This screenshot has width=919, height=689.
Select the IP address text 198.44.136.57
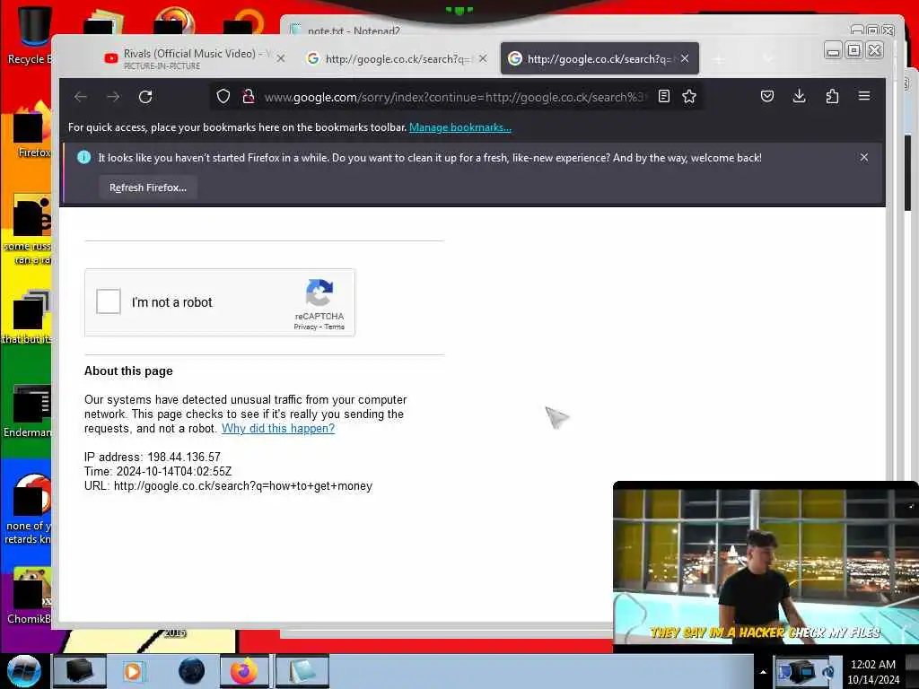tap(184, 457)
